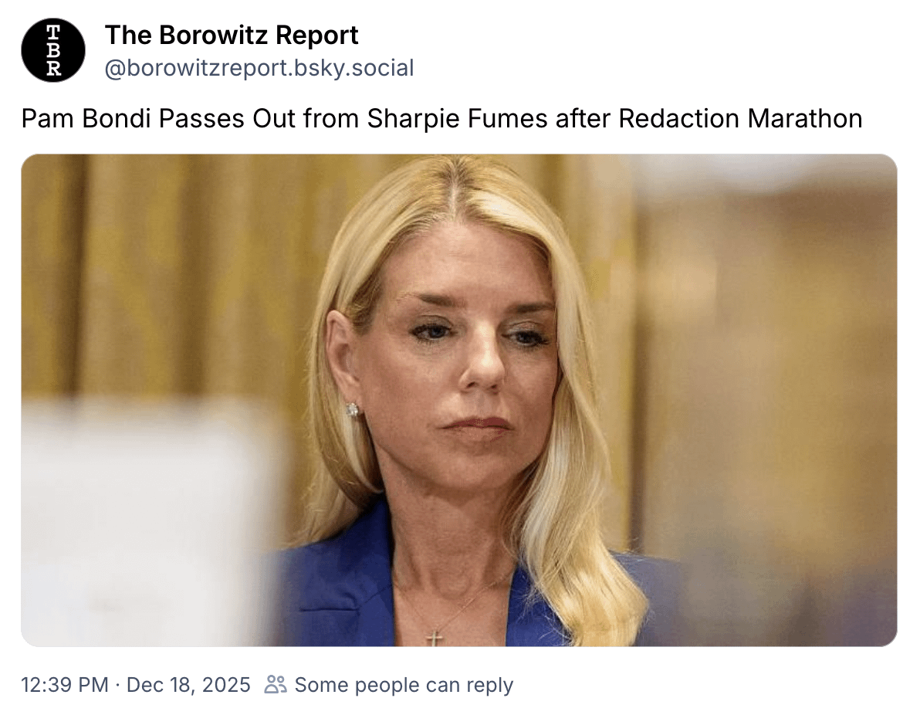The image size is (920, 715).
Task: Visit the @borowitzreport.bsky.social handle
Action: pos(259,68)
